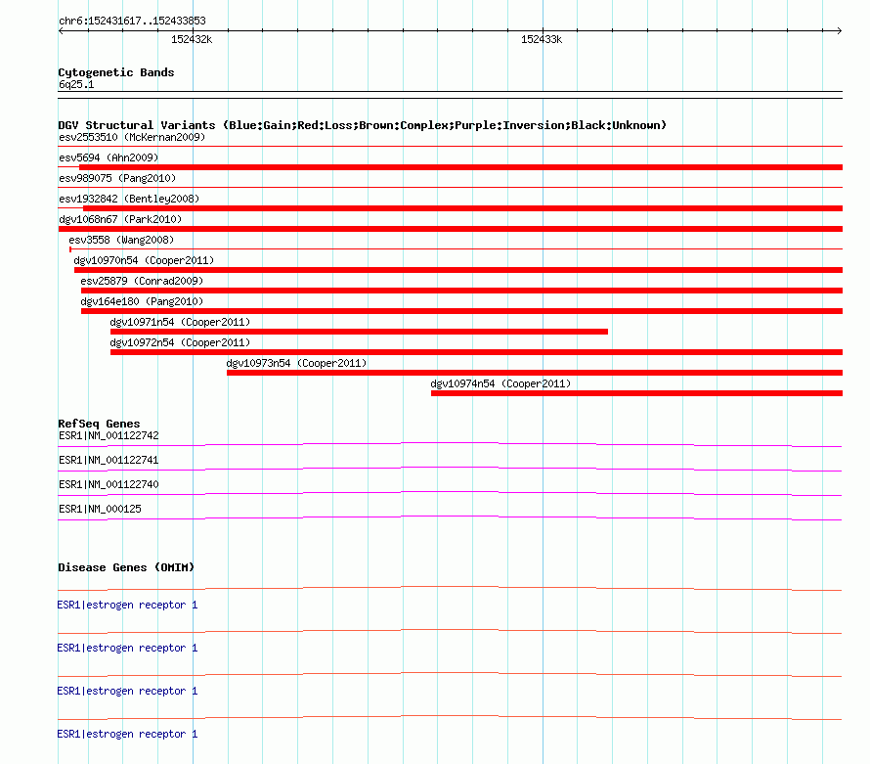Click the chr6:152431617..152433853 coordinate label
This screenshot has height=764, width=870.
click(132, 21)
